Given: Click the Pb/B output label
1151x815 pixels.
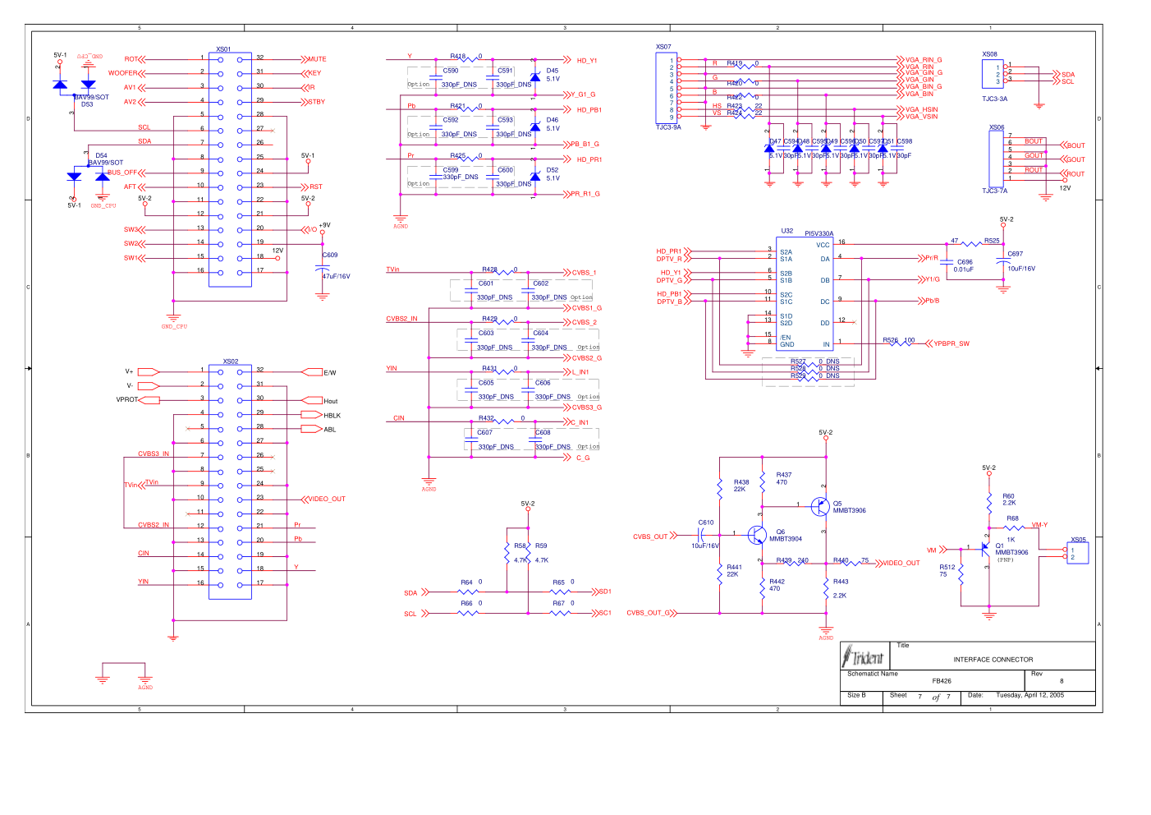Looking at the screenshot, I should [x=932, y=301].
